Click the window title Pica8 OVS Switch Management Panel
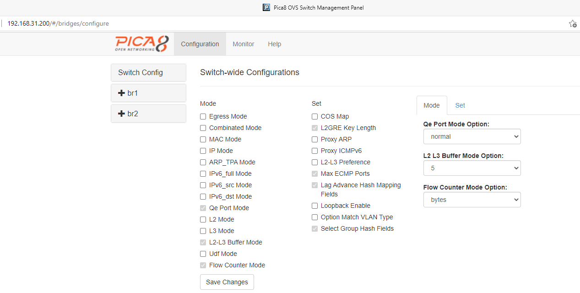Image resolution: width=580 pixels, height=293 pixels. [x=319, y=7]
